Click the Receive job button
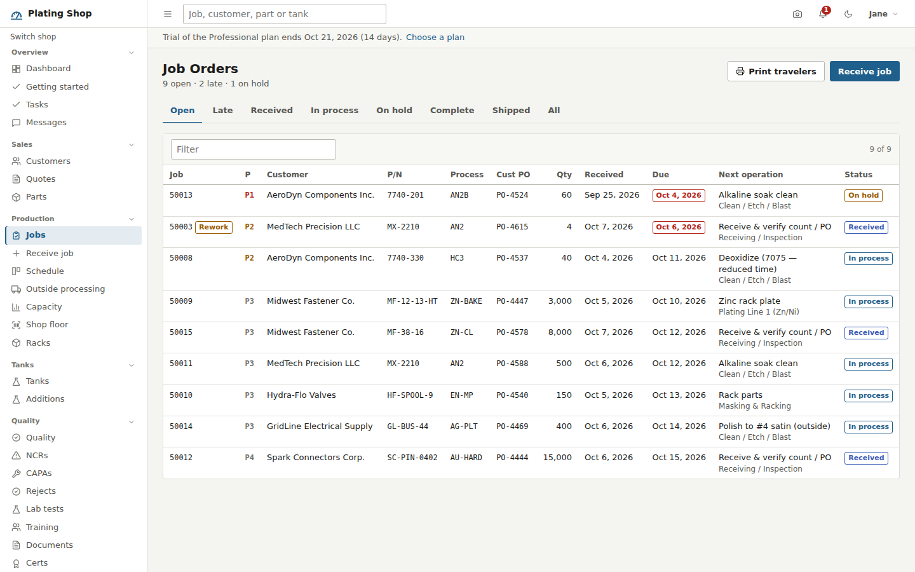Screen dimensions: 915x572 pyautogui.click(x=864, y=71)
